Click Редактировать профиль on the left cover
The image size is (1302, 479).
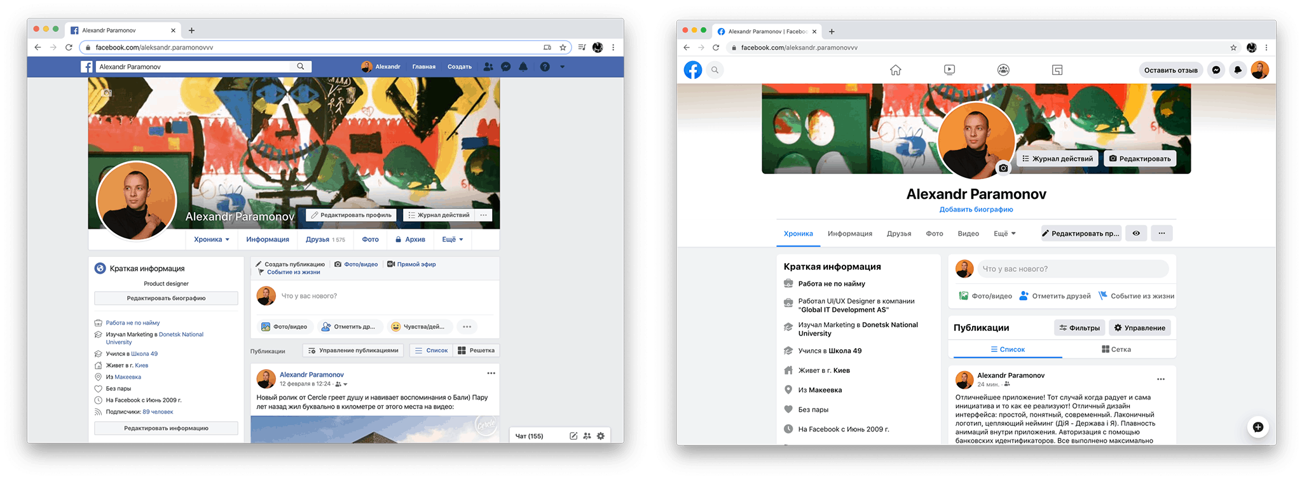coord(351,215)
